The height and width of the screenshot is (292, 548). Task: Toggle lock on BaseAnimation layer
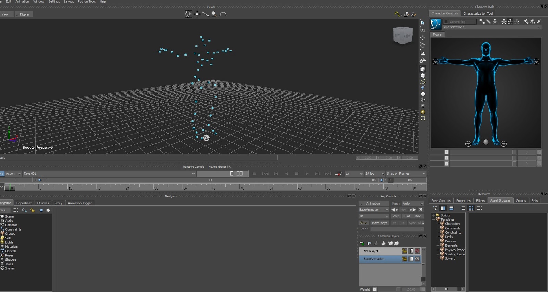pyautogui.click(x=404, y=259)
